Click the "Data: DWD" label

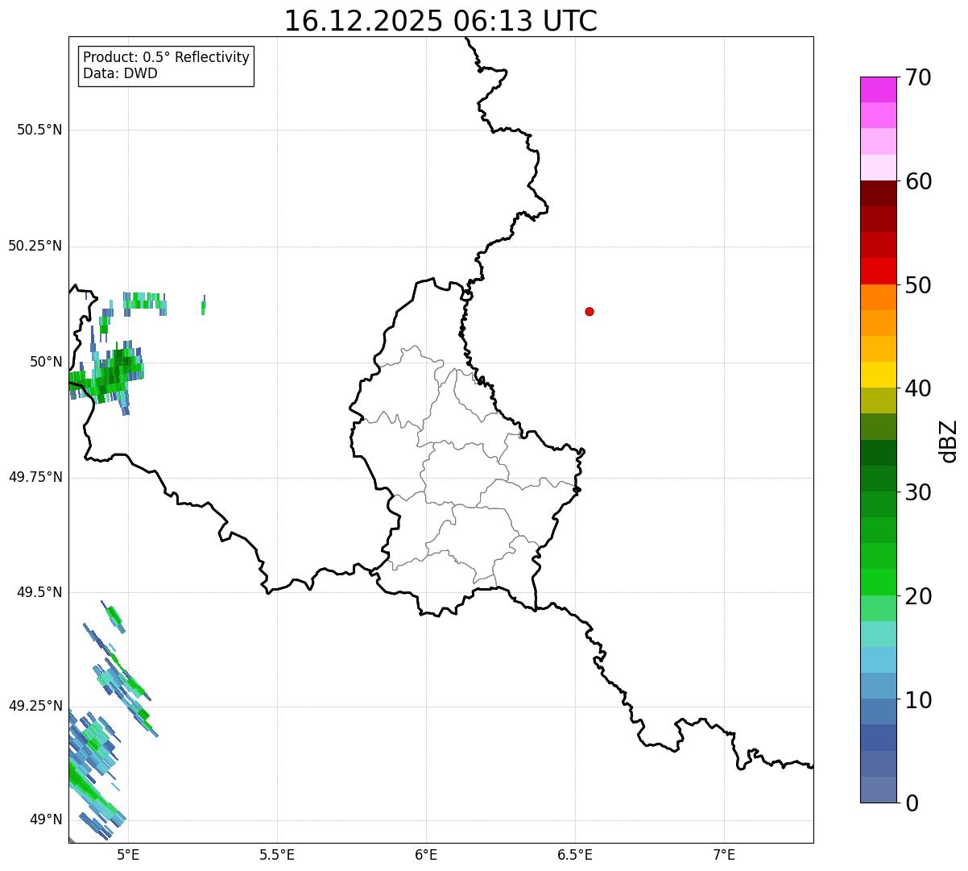tap(120, 73)
